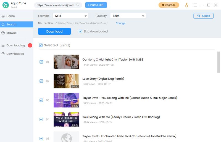This screenshot has height=142, width=221.
Task: Open the 320K quality dropdown
Action: [x=128, y=16]
